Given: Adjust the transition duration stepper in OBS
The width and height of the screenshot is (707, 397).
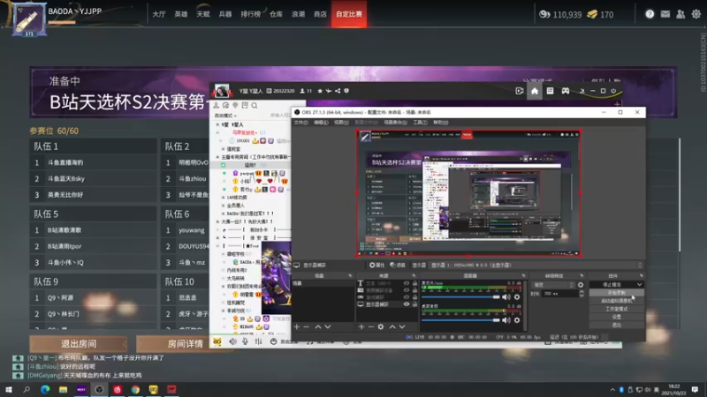Looking at the screenshot, I should point(582,294).
